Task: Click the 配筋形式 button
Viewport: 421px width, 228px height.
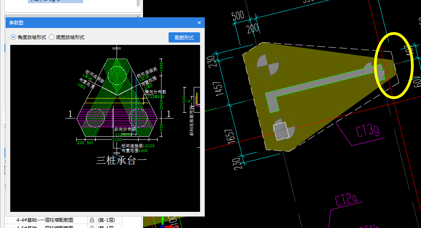Action: [x=184, y=37]
